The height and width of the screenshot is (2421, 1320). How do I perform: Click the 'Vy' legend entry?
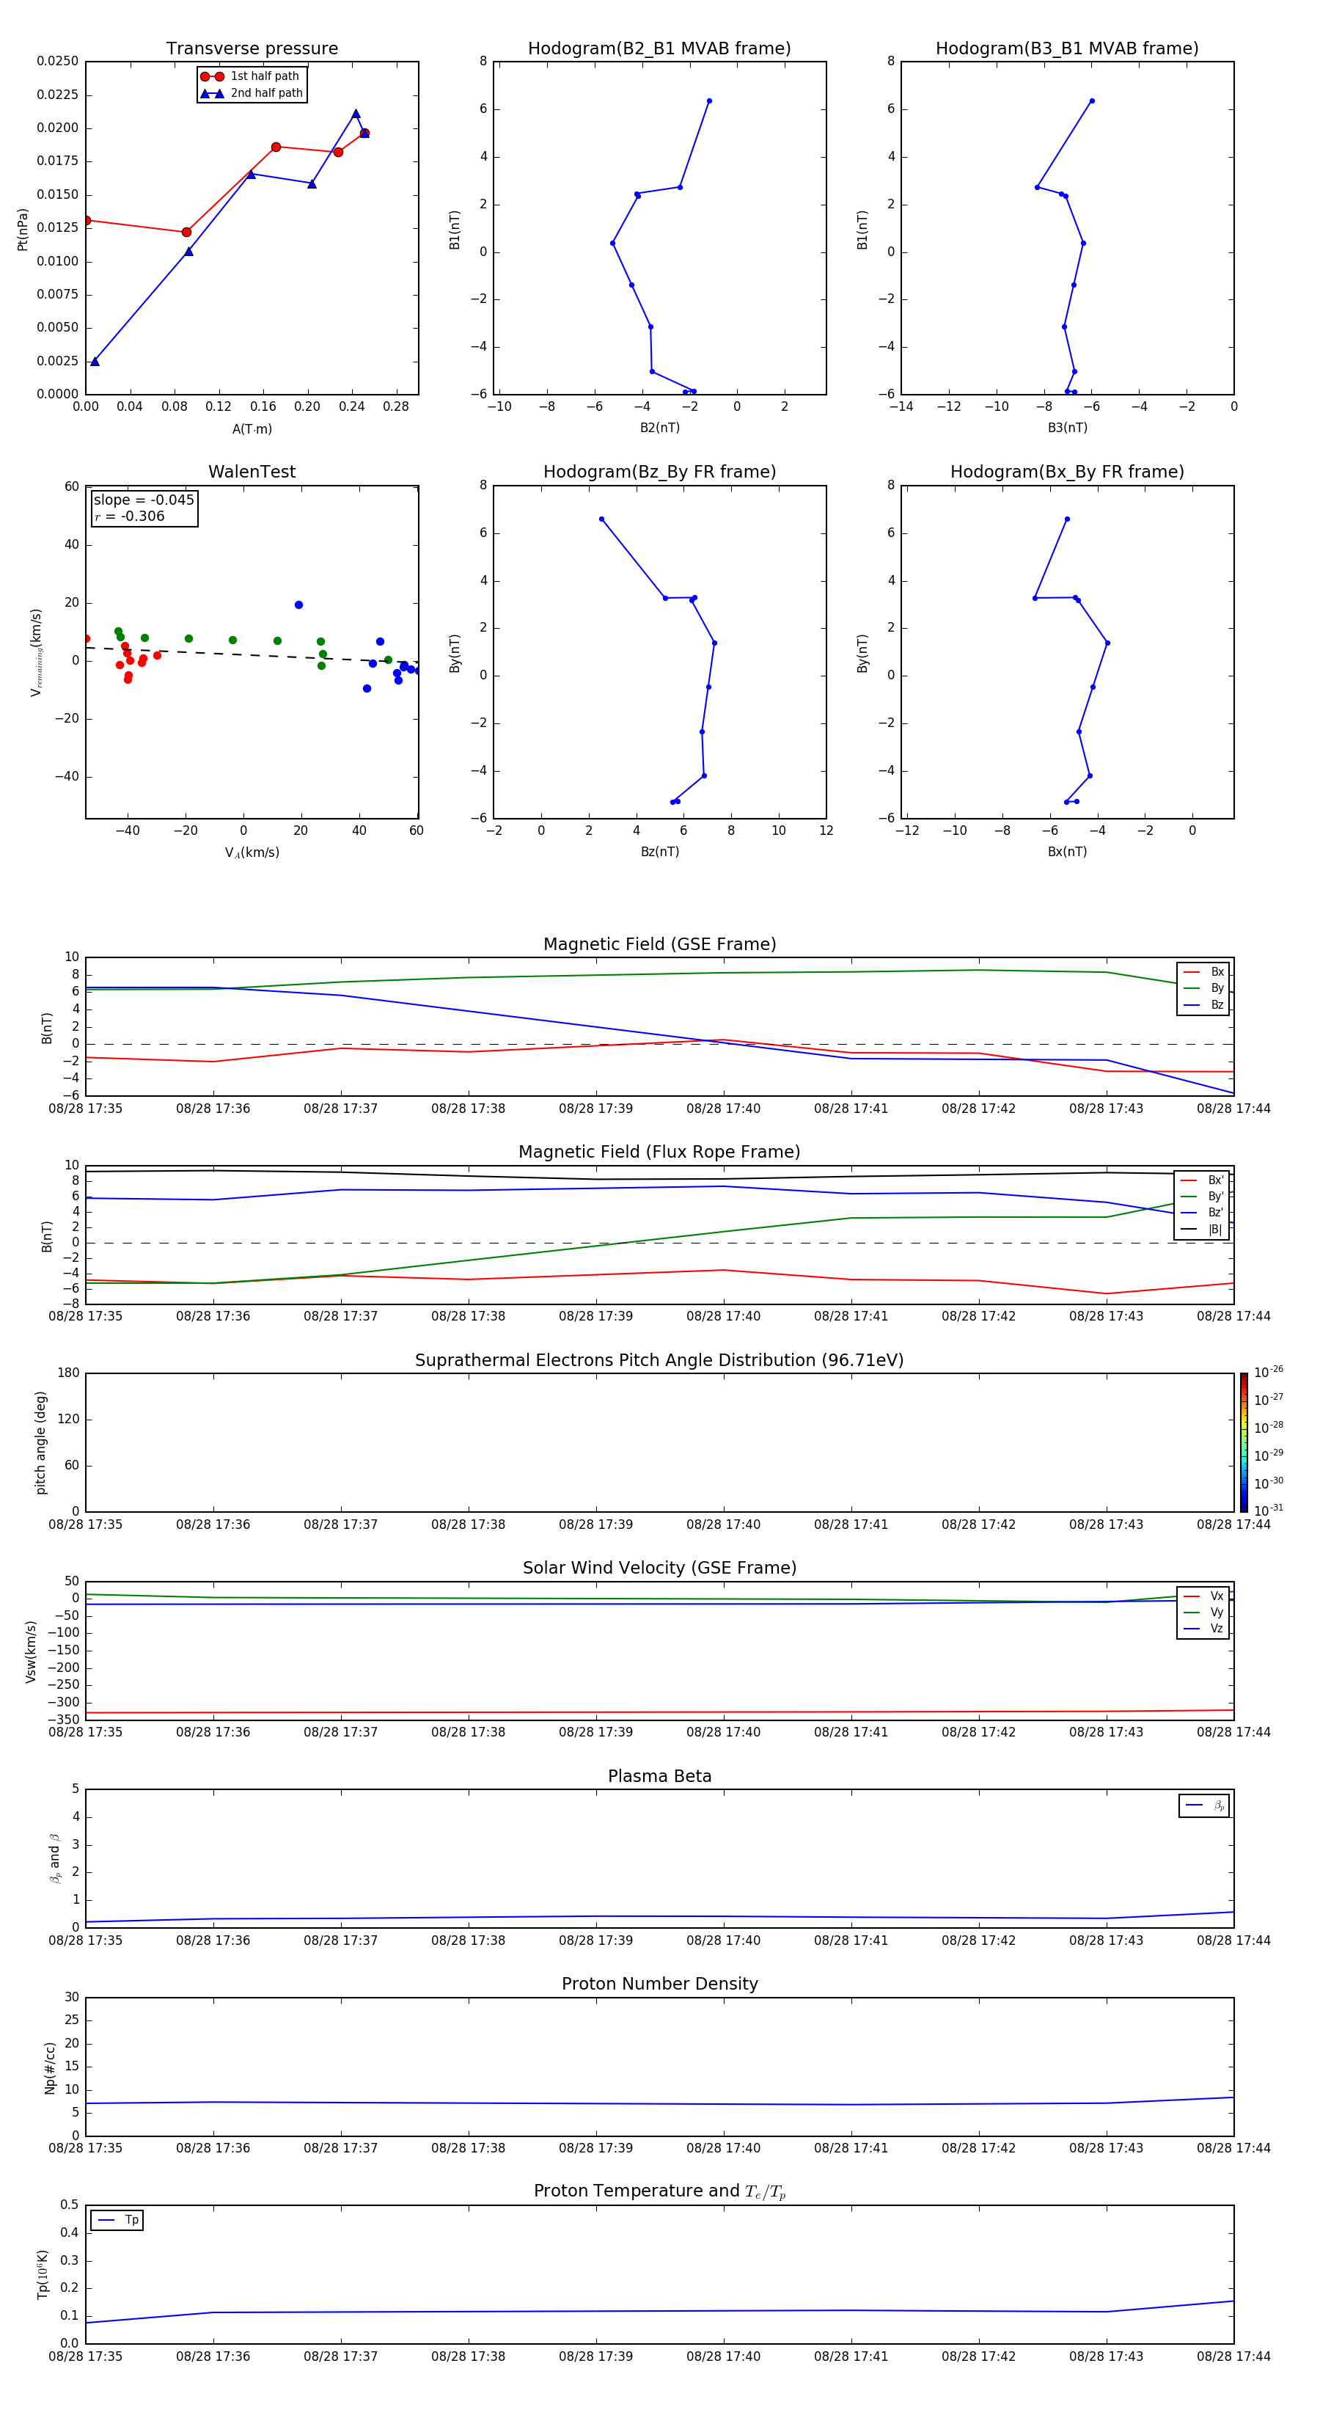[x=1203, y=1612]
